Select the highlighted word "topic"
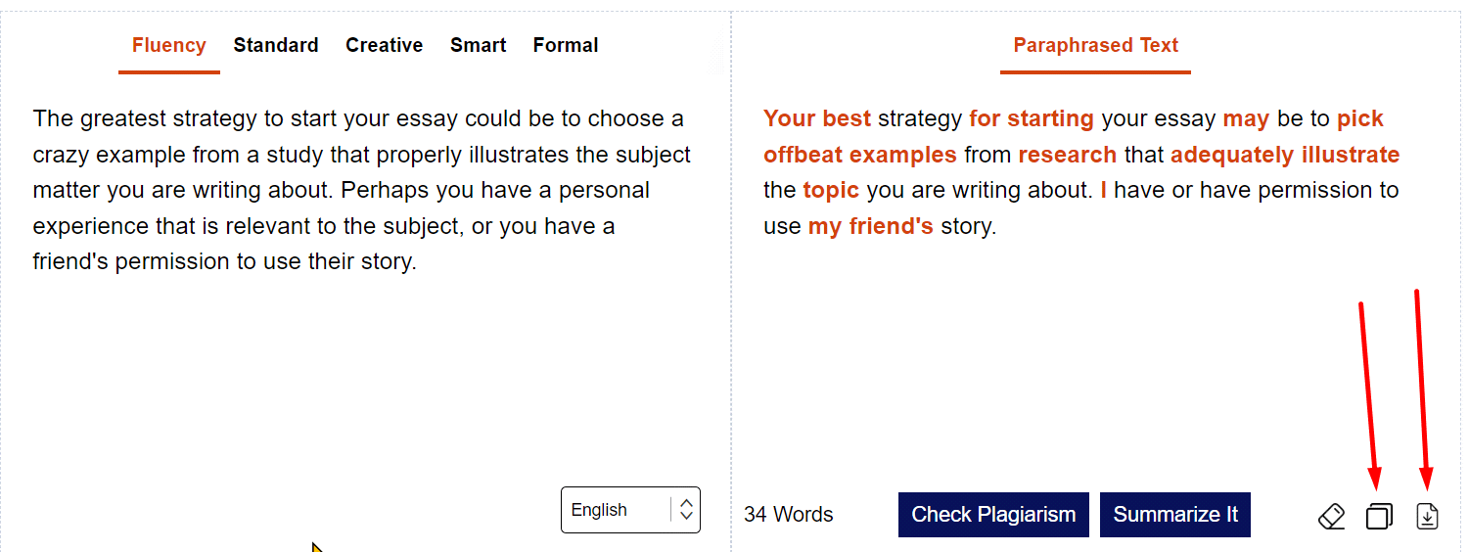Screen dimensions: 1469x552 [831, 190]
